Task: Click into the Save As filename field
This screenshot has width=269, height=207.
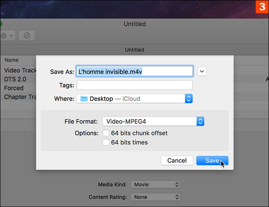Action: click(134, 71)
